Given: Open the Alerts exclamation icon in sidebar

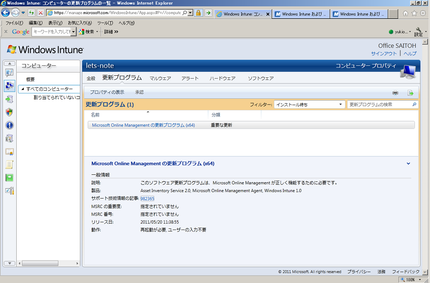Looking at the screenshot, I should tap(9, 125).
